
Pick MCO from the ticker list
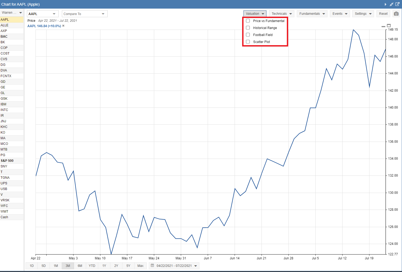click(x=12, y=144)
